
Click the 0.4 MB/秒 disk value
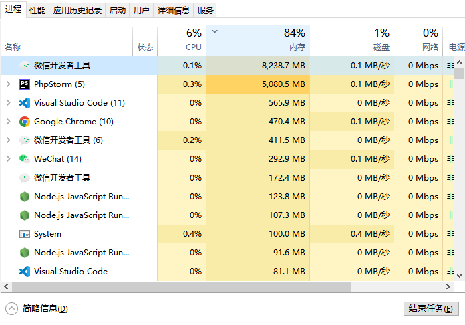coord(370,234)
